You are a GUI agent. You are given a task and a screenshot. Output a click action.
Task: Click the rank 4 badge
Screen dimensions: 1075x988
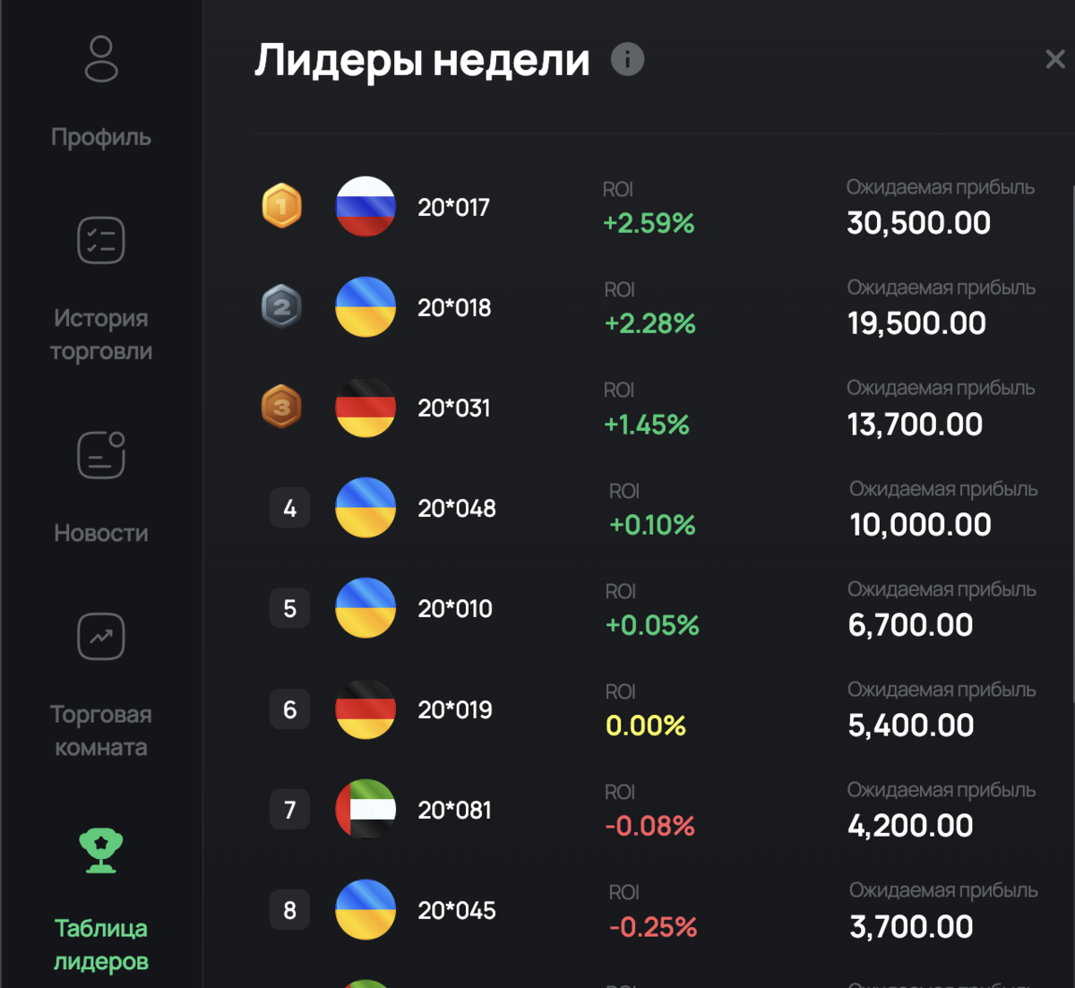pyautogui.click(x=289, y=508)
